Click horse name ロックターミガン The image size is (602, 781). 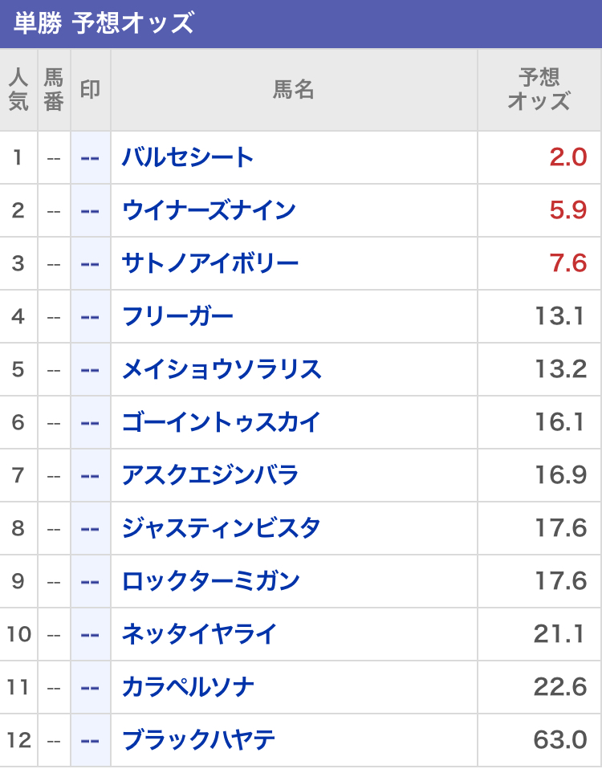click(x=211, y=581)
